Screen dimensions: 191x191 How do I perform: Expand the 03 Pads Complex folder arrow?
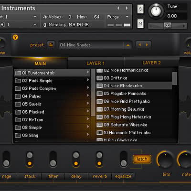tap(88, 87)
